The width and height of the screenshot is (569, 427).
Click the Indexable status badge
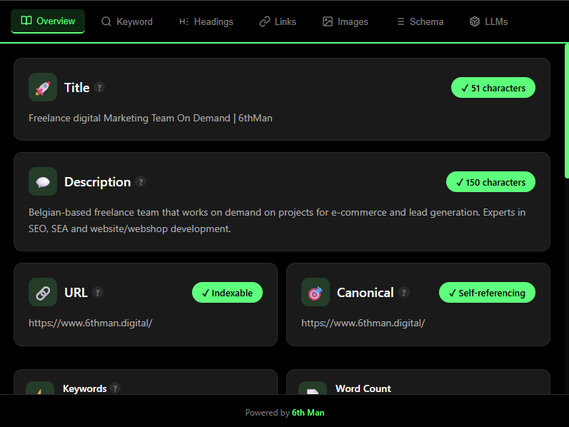(227, 293)
